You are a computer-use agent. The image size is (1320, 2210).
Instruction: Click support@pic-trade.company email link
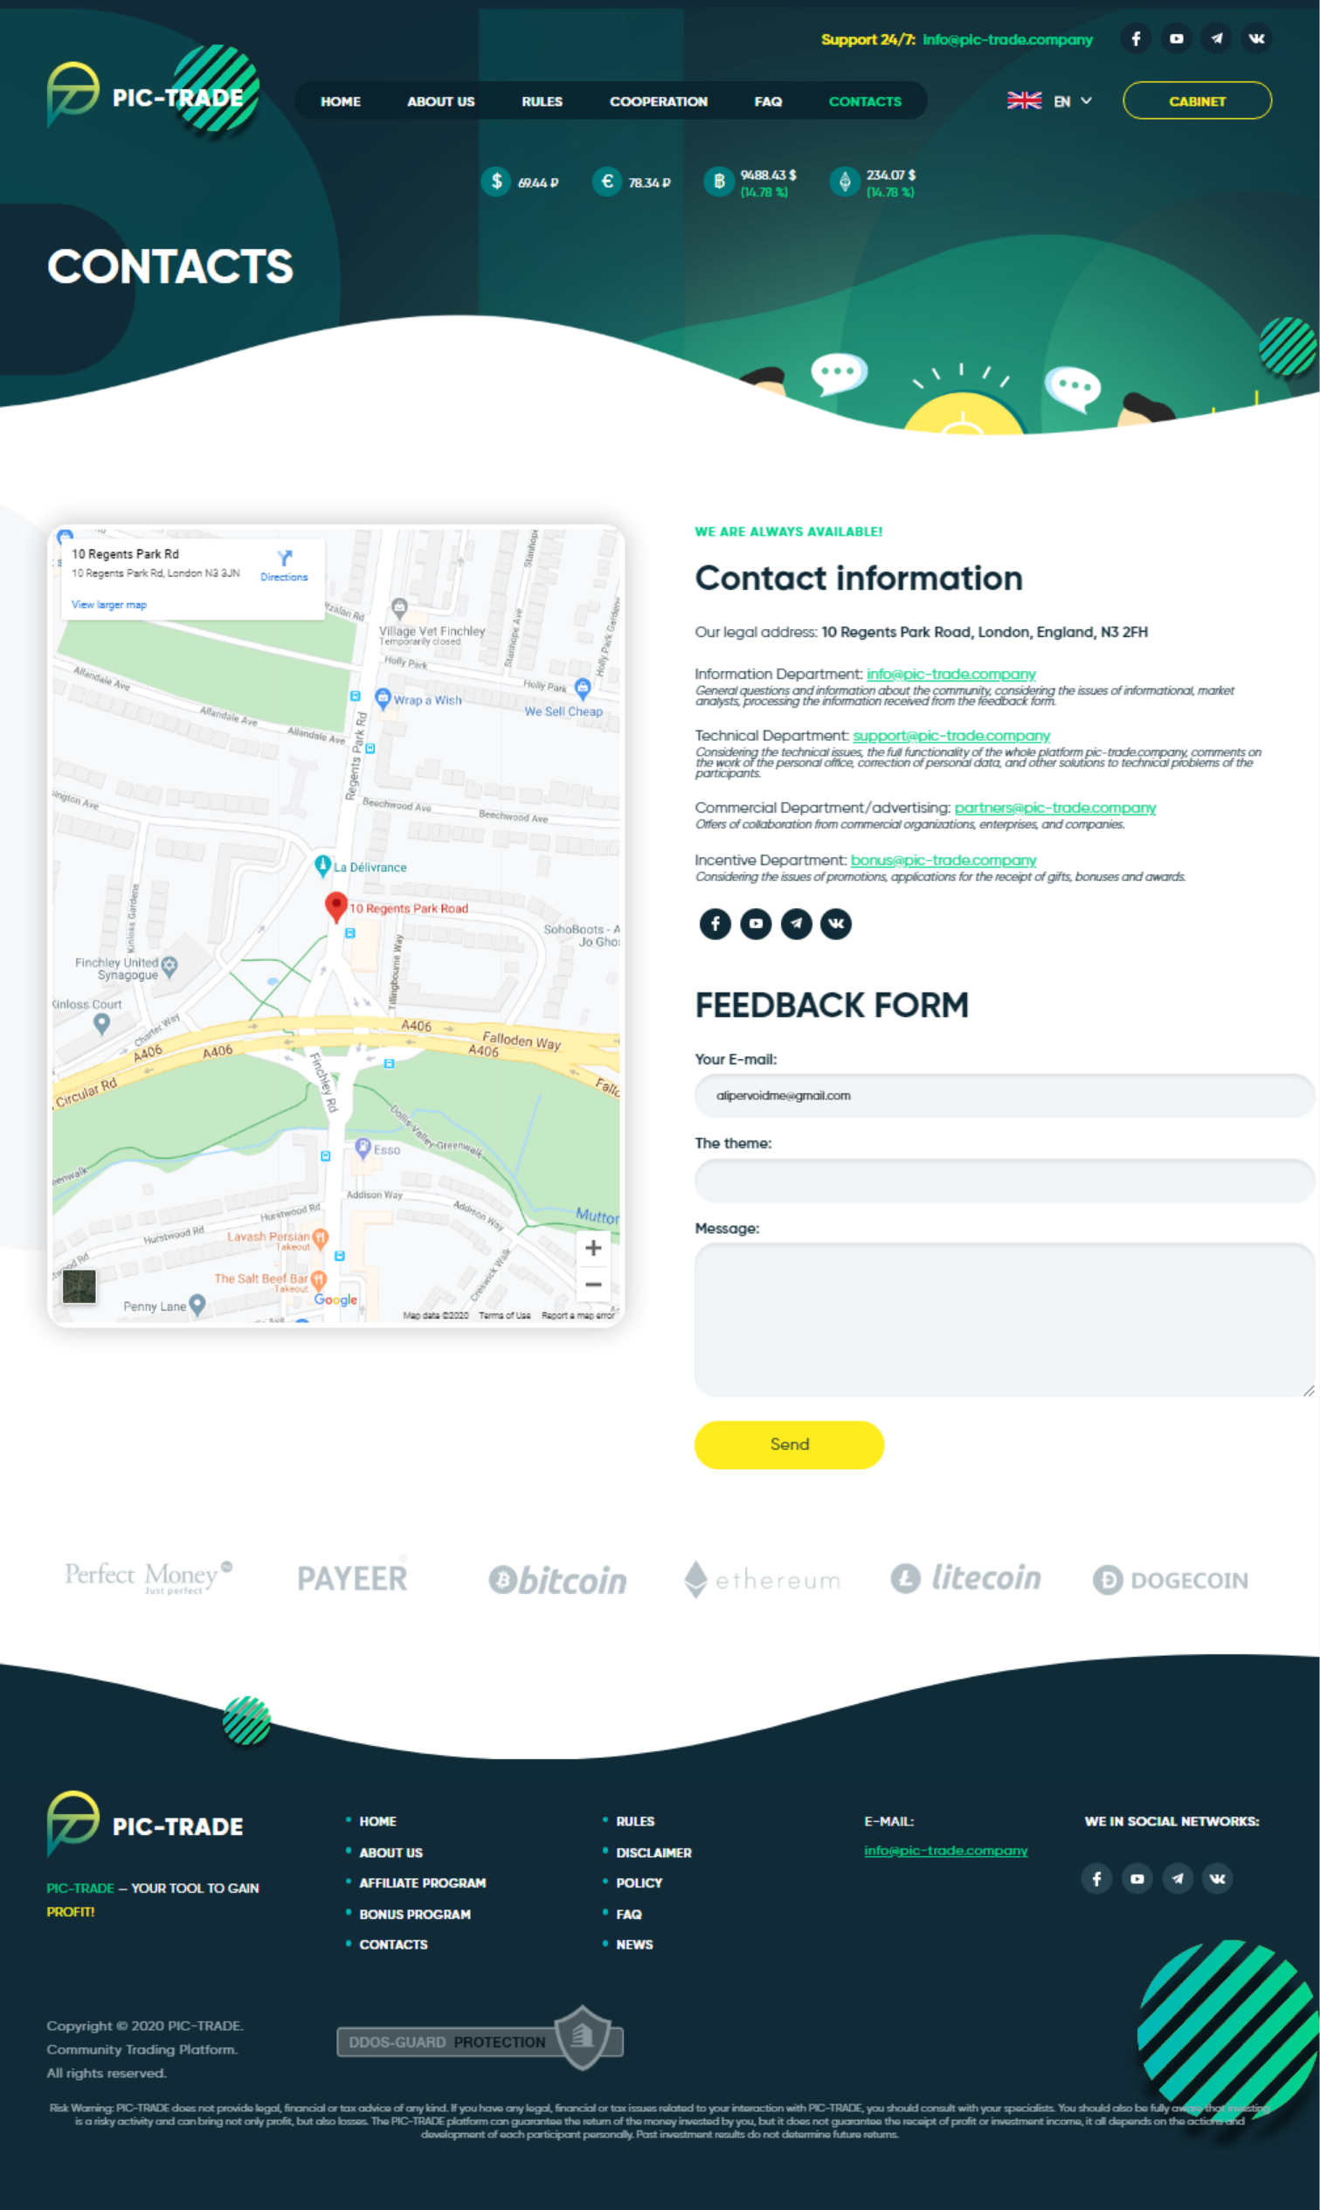(950, 736)
